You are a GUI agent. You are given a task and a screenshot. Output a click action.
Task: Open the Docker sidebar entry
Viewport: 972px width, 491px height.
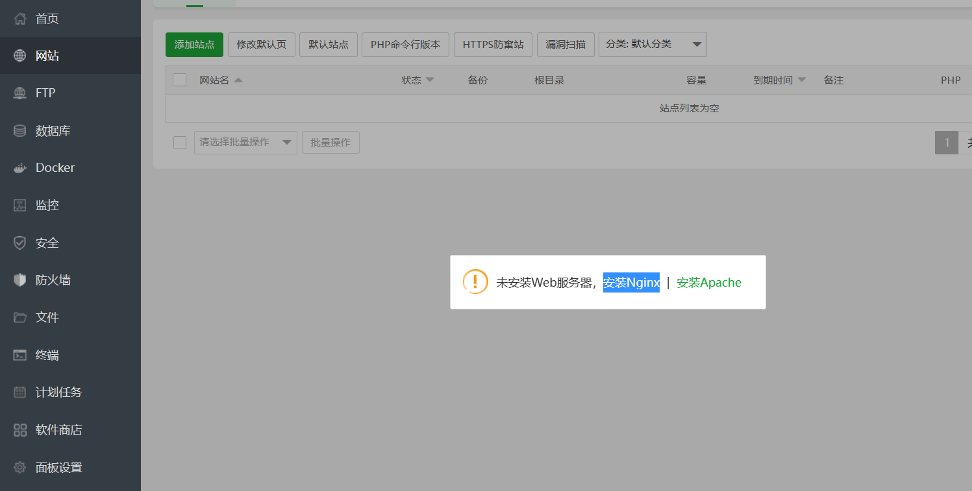[x=70, y=168]
